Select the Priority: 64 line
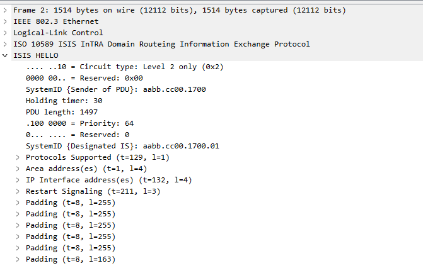 [x=79, y=123]
